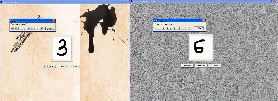Choose digit 0 in gray window dialog
Viewport: 278px width, 101px height.
point(156,28)
